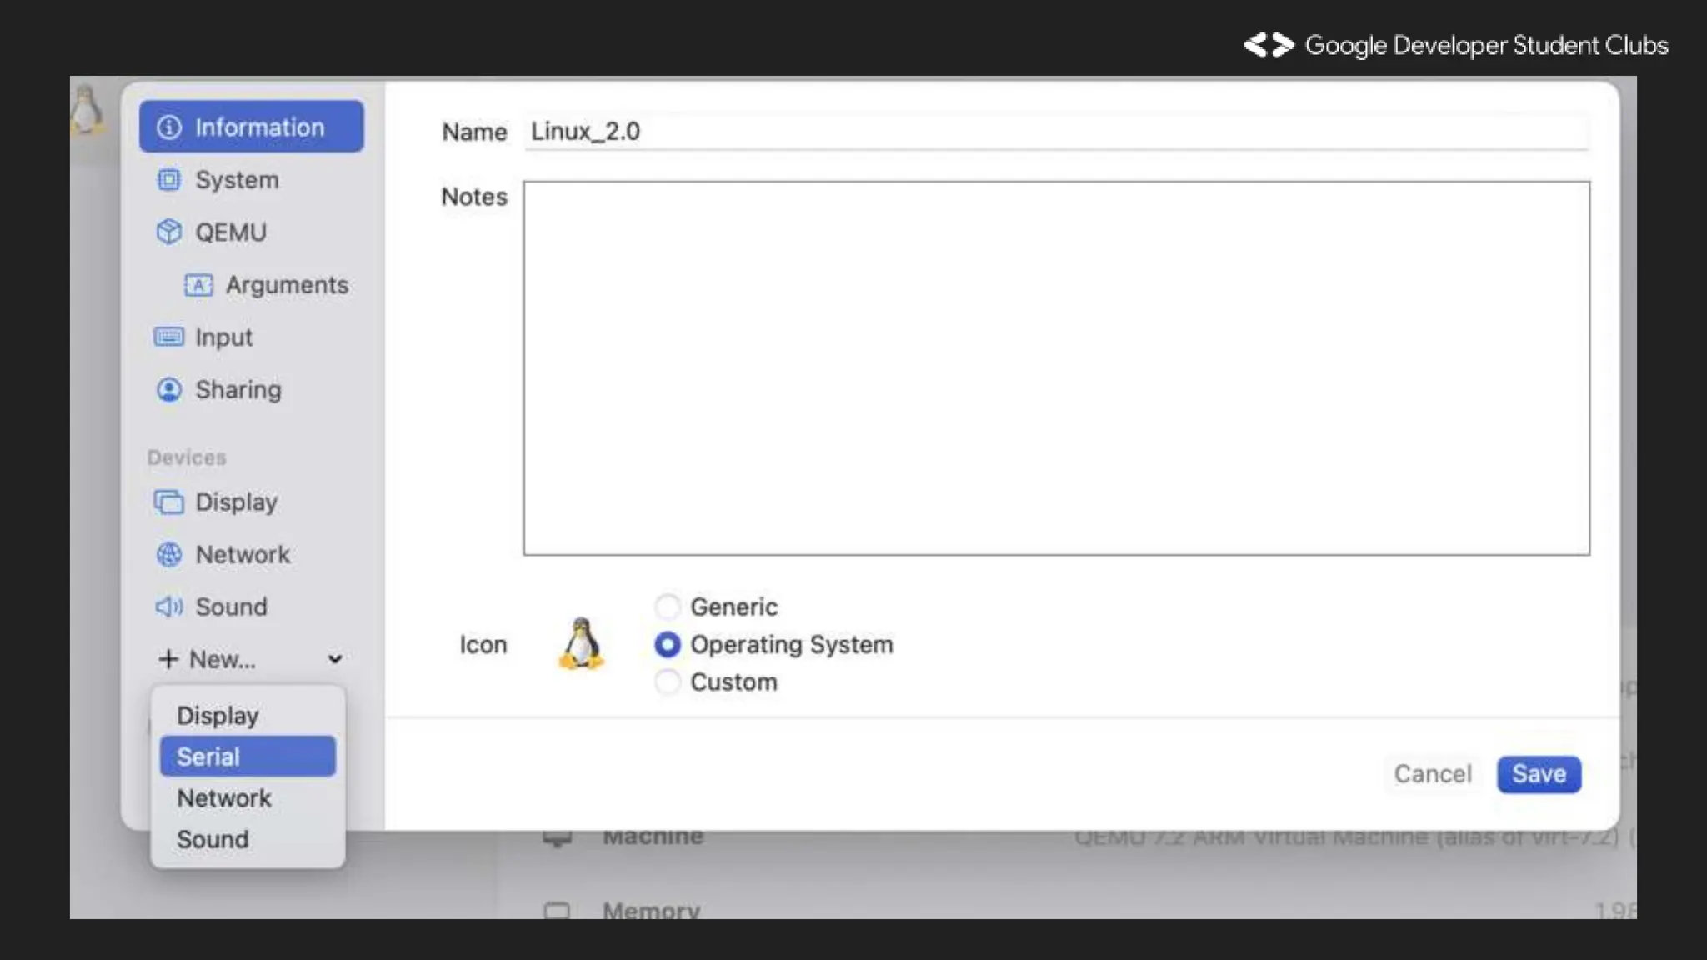Pick Sound from the New device popup
Screen dimensions: 1707x960
213,839
